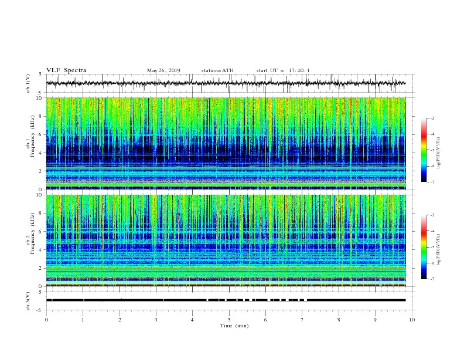The width and height of the screenshot is (464, 359).
Task: Click the "VLF Spectra" title text
Action: (x=66, y=70)
